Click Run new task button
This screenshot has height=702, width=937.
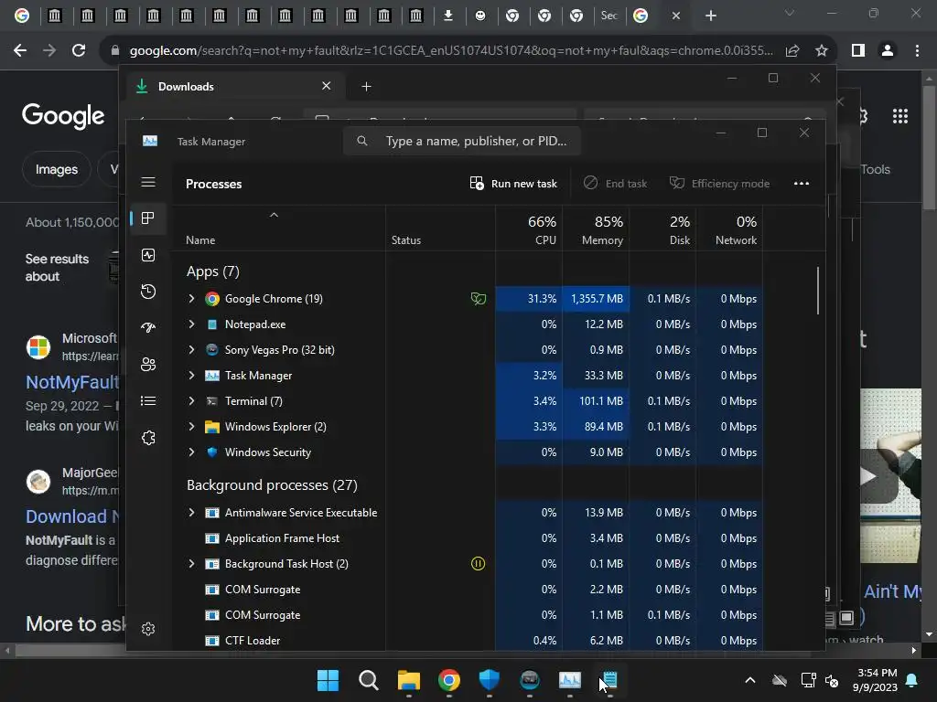click(513, 183)
